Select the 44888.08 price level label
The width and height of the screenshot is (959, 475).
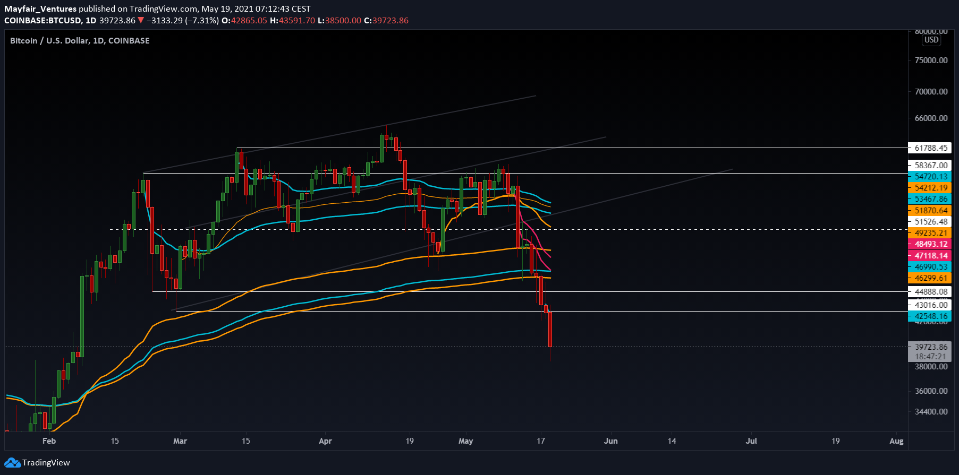coord(930,292)
